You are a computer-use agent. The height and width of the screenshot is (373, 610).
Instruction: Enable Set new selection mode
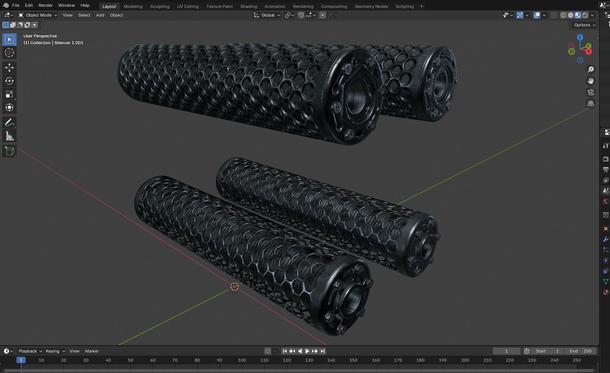(6, 25)
